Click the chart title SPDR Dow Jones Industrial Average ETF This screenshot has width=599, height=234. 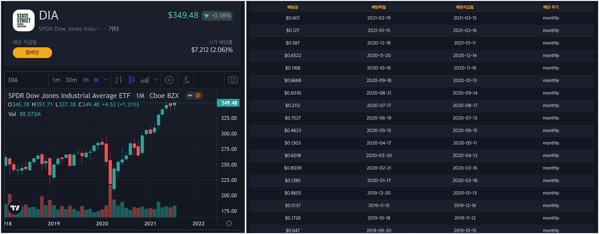pyautogui.click(x=70, y=95)
